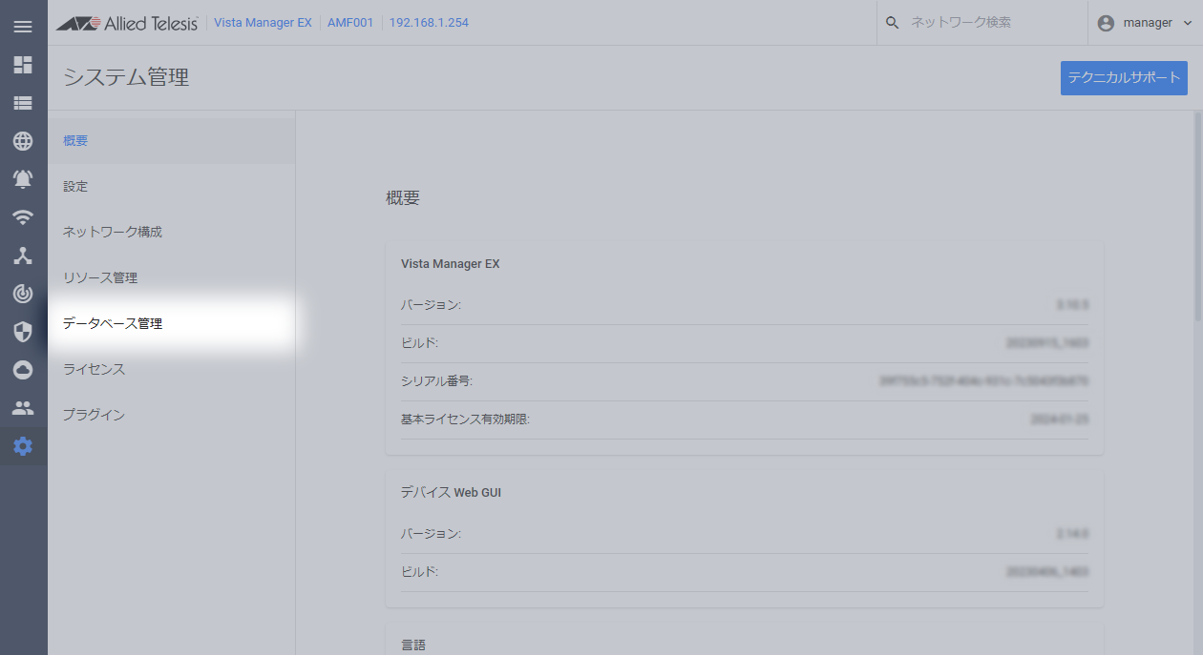
Task: Click the システム管理 page title
Action: [126, 78]
